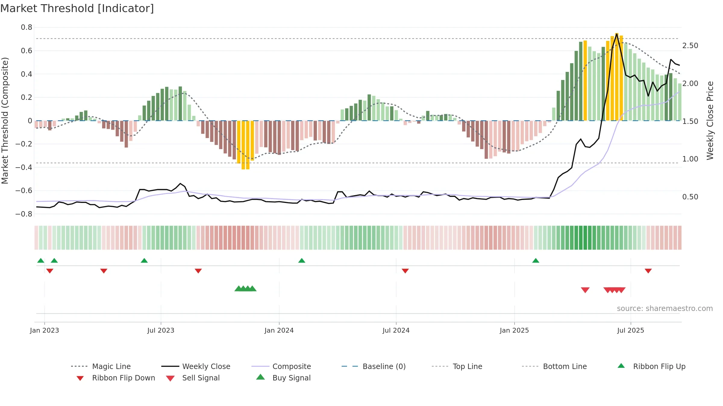The image size is (723, 406).
Task: Click the Ribbon Flip Down marker after Jul 2025
Action: pyautogui.click(x=648, y=271)
